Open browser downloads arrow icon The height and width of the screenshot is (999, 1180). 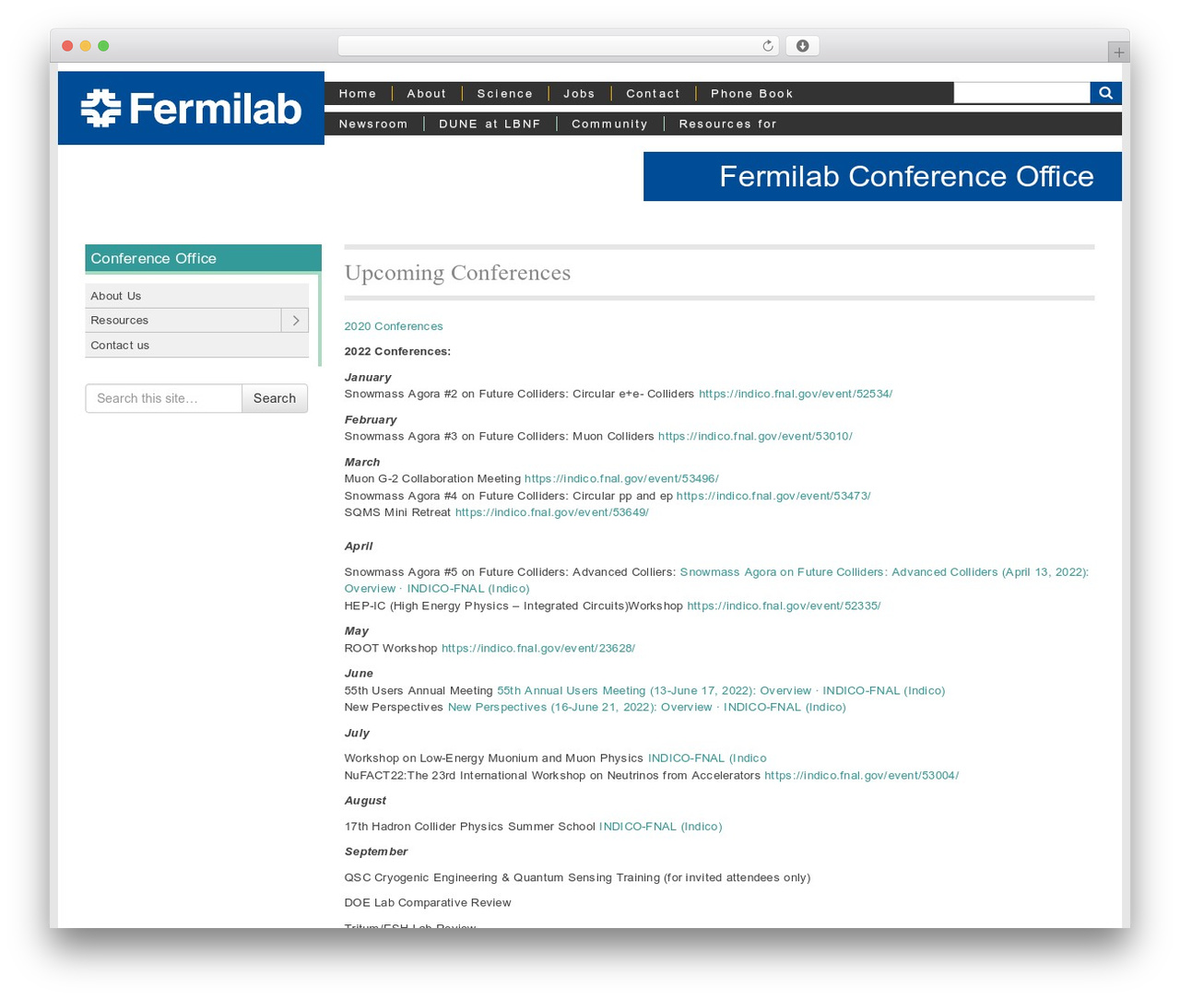point(802,46)
